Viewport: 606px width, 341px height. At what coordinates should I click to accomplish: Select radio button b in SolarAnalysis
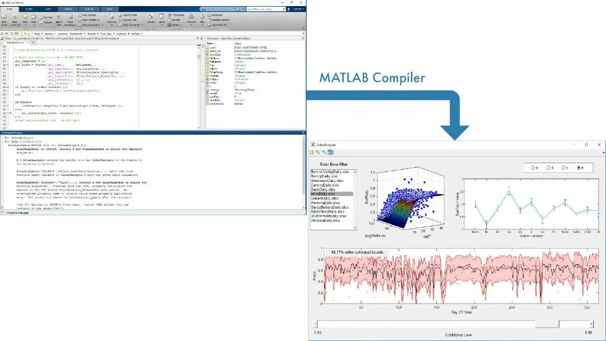(549, 168)
